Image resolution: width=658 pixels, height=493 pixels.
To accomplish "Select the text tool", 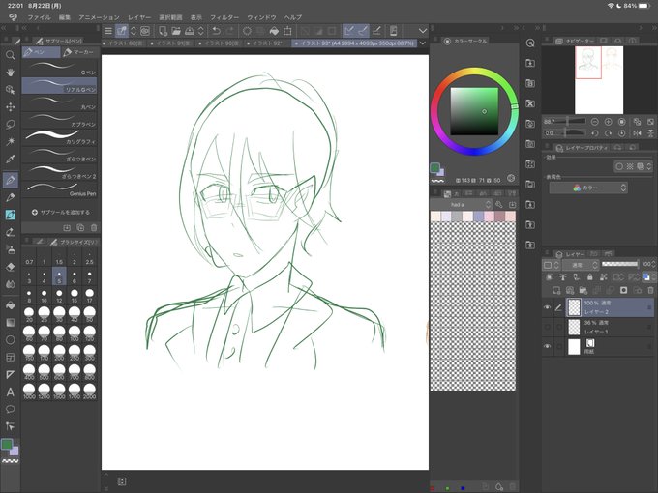I will pos(10,391).
